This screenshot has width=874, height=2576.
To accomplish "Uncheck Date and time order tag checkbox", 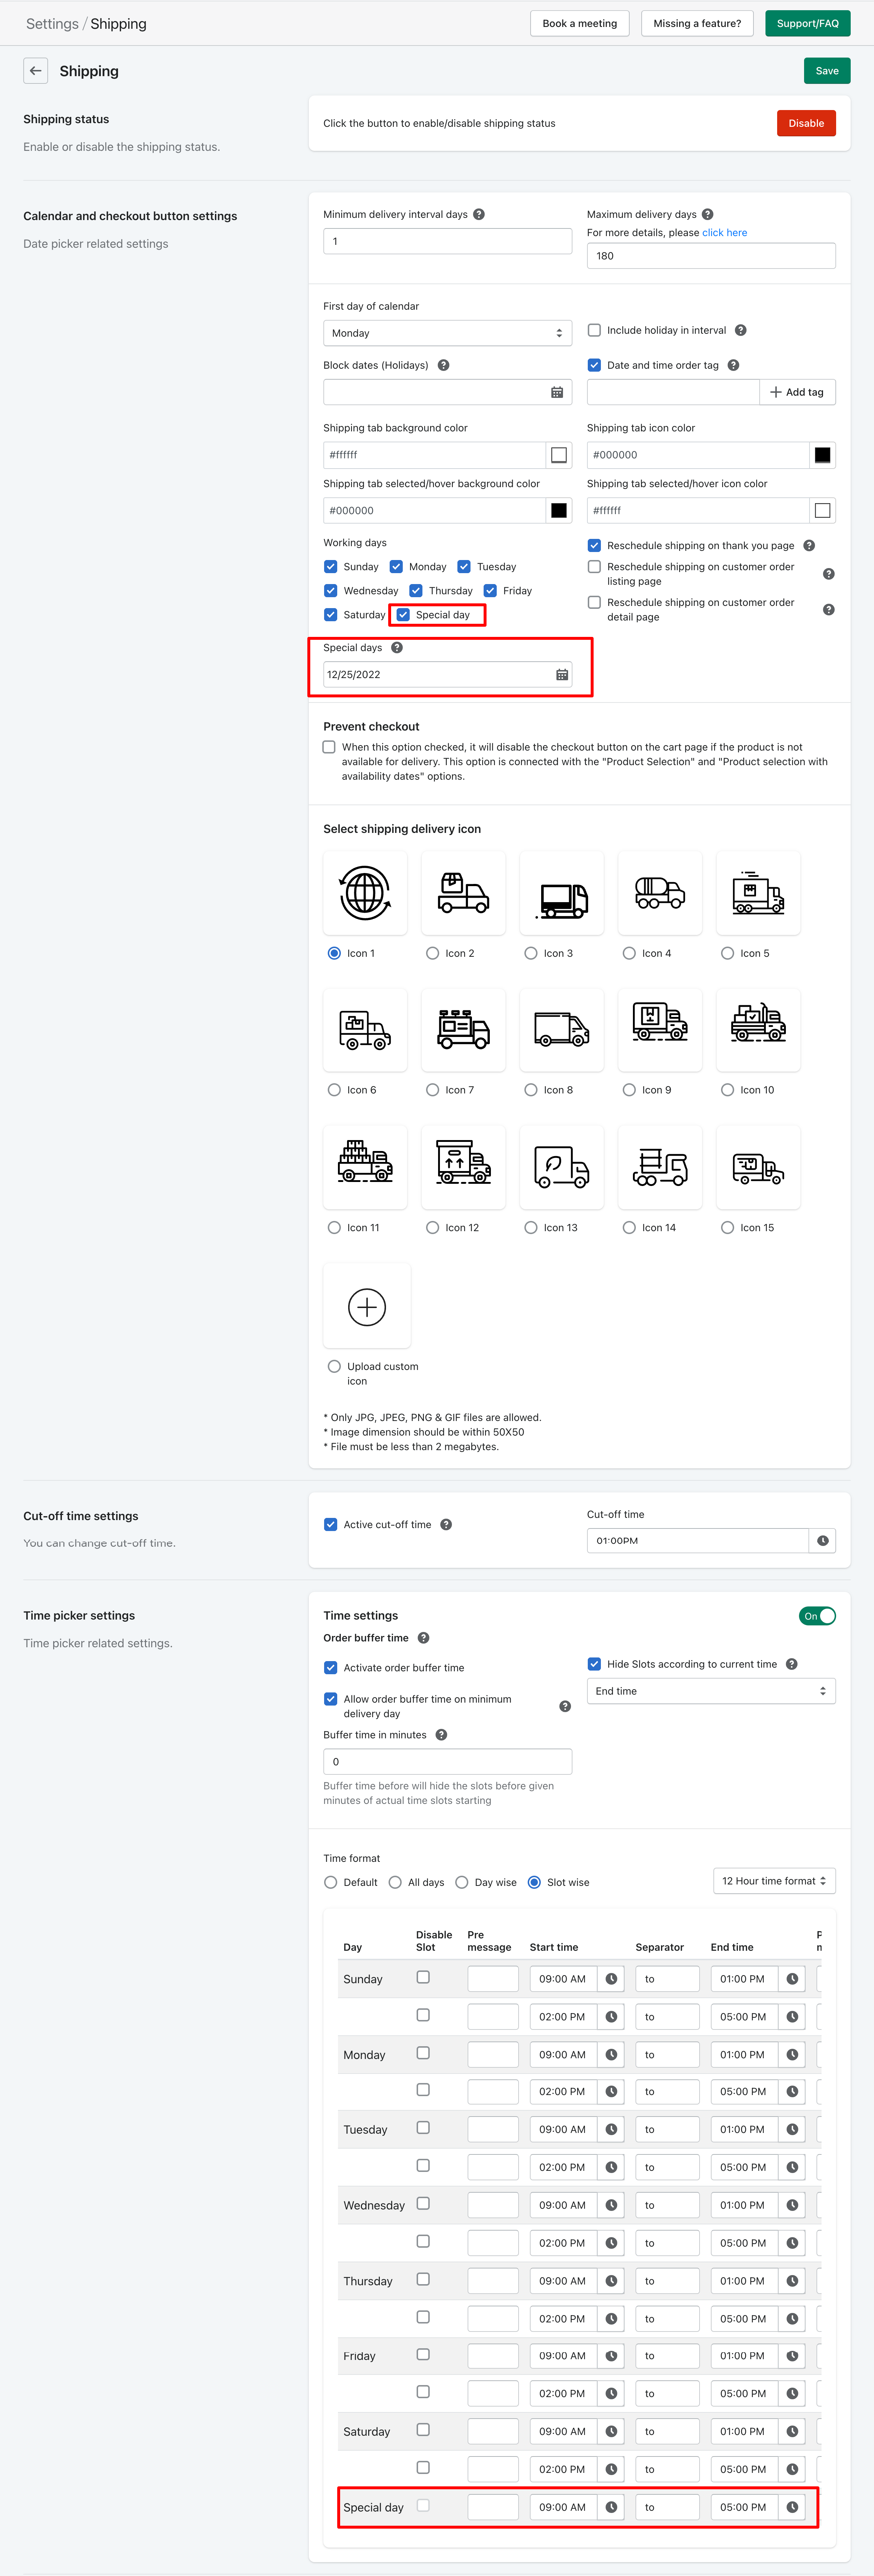I will [x=594, y=365].
